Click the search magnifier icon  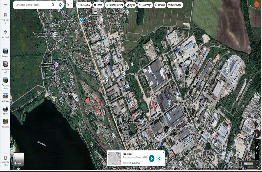(53, 5)
